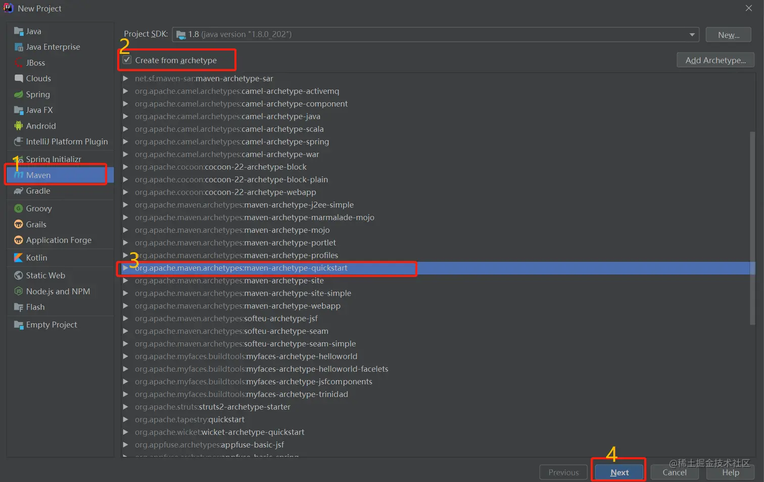
Task: Click the Android robot icon
Action: pyautogui.click(x=19, y=126)
